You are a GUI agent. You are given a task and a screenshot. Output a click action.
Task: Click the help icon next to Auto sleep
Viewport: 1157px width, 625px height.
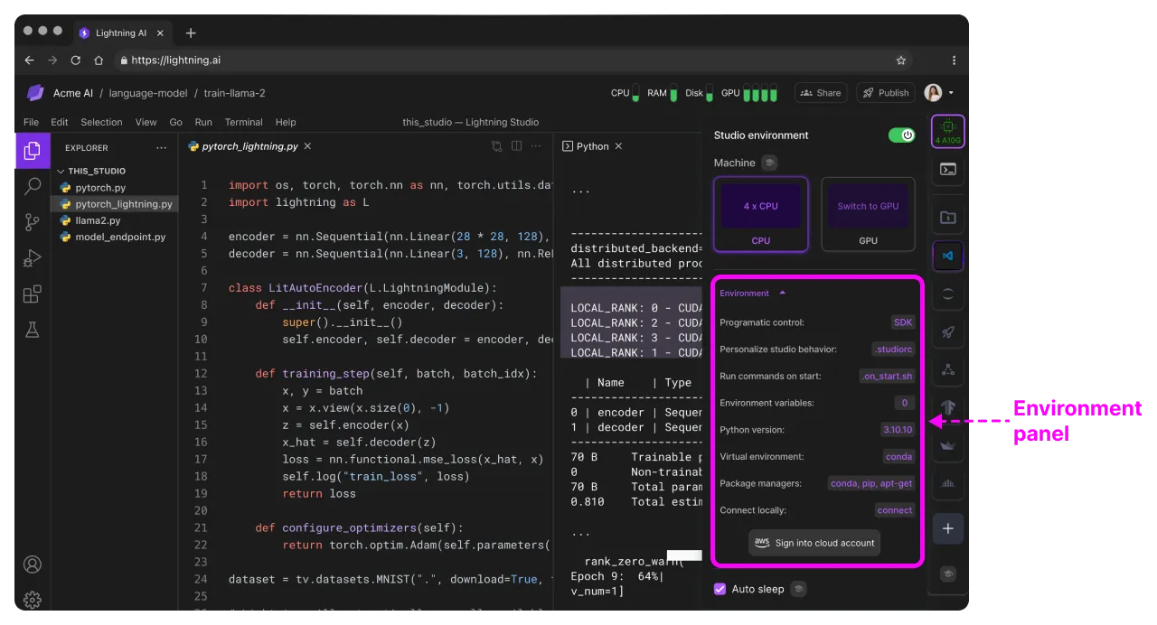pos(798,589)
